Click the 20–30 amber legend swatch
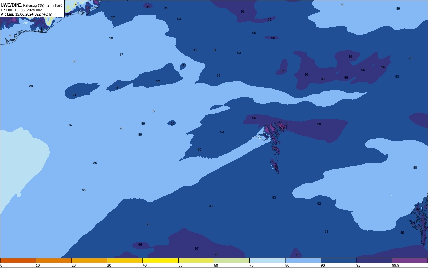 [89, 260]
